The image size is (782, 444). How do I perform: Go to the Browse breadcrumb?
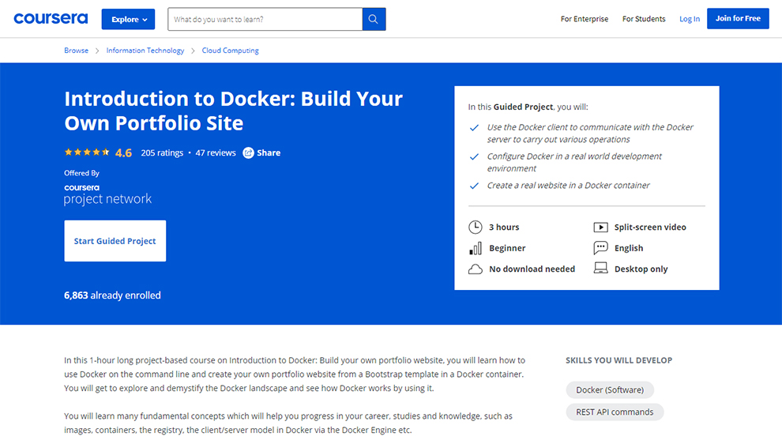(x=76, y=51)
